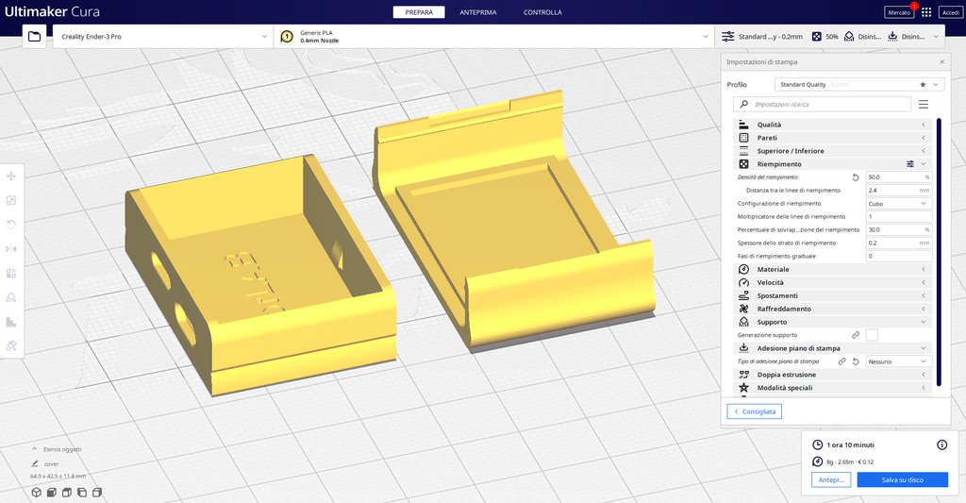
Task: Click the Salva su disco button
Action: (x=902, y=480)
